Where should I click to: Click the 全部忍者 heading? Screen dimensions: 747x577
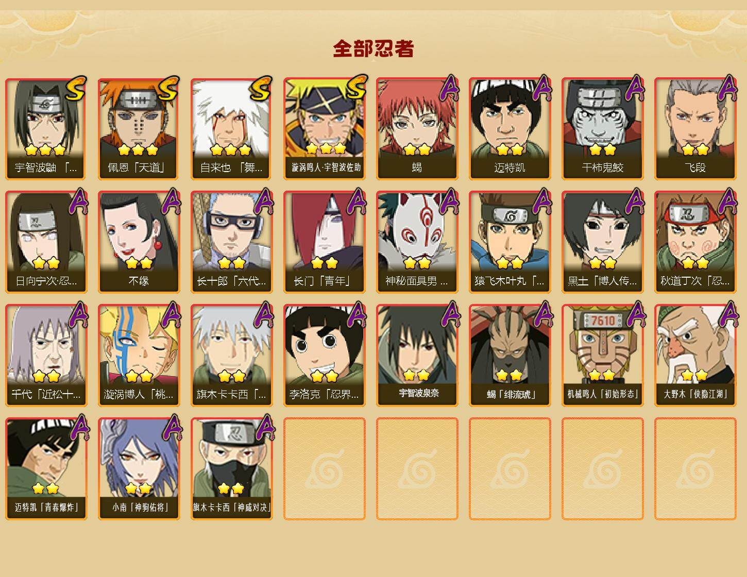pos(373,48)
